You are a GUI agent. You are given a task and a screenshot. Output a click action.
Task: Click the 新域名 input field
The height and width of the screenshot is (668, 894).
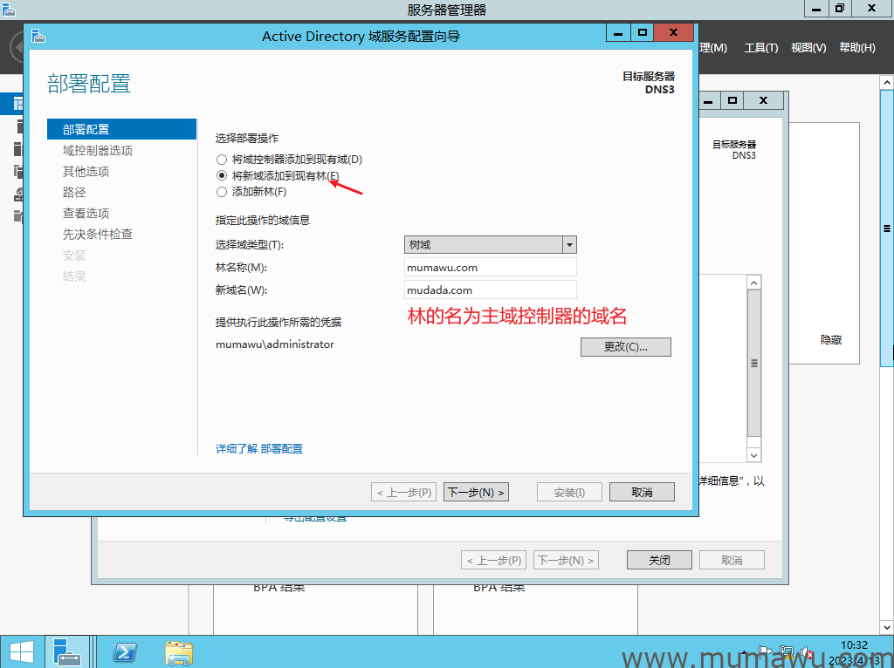(491, 290)
